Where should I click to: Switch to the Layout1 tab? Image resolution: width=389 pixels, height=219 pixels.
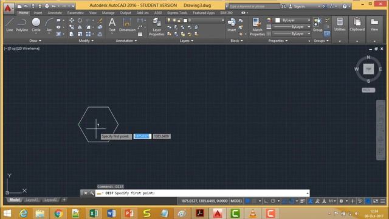point(32,200)
